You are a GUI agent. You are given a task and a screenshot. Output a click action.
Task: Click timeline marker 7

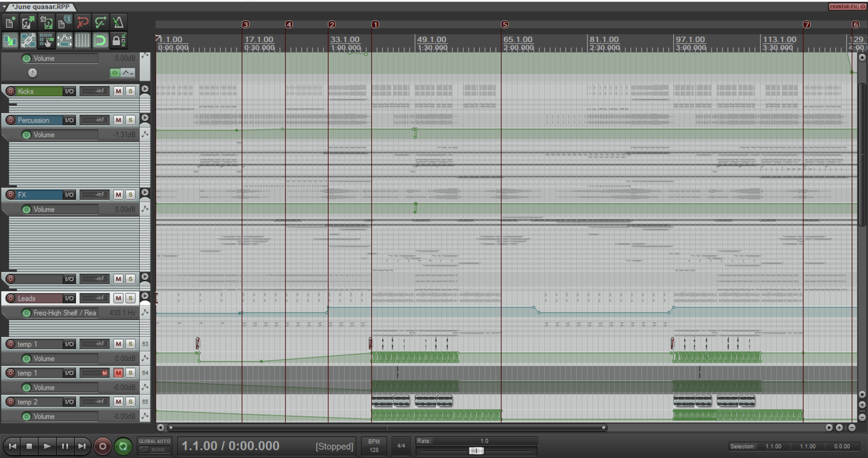pos(806,25)
